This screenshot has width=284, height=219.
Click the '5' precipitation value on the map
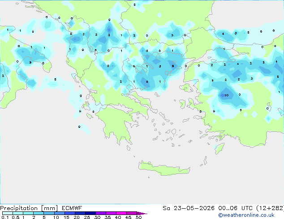[x=278, y=77]
